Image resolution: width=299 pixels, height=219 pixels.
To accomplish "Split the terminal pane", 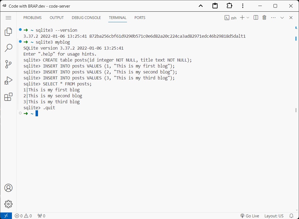I will (x=255, y=17).
